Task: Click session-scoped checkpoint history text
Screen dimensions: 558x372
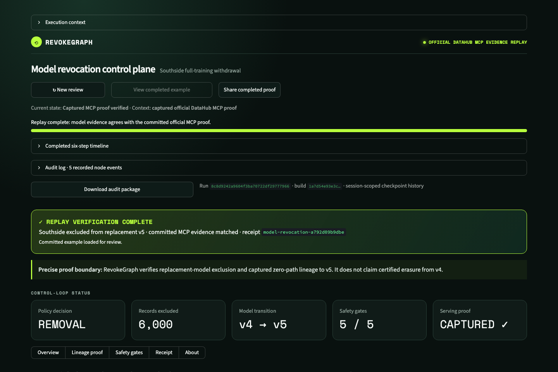Action: 384,186
